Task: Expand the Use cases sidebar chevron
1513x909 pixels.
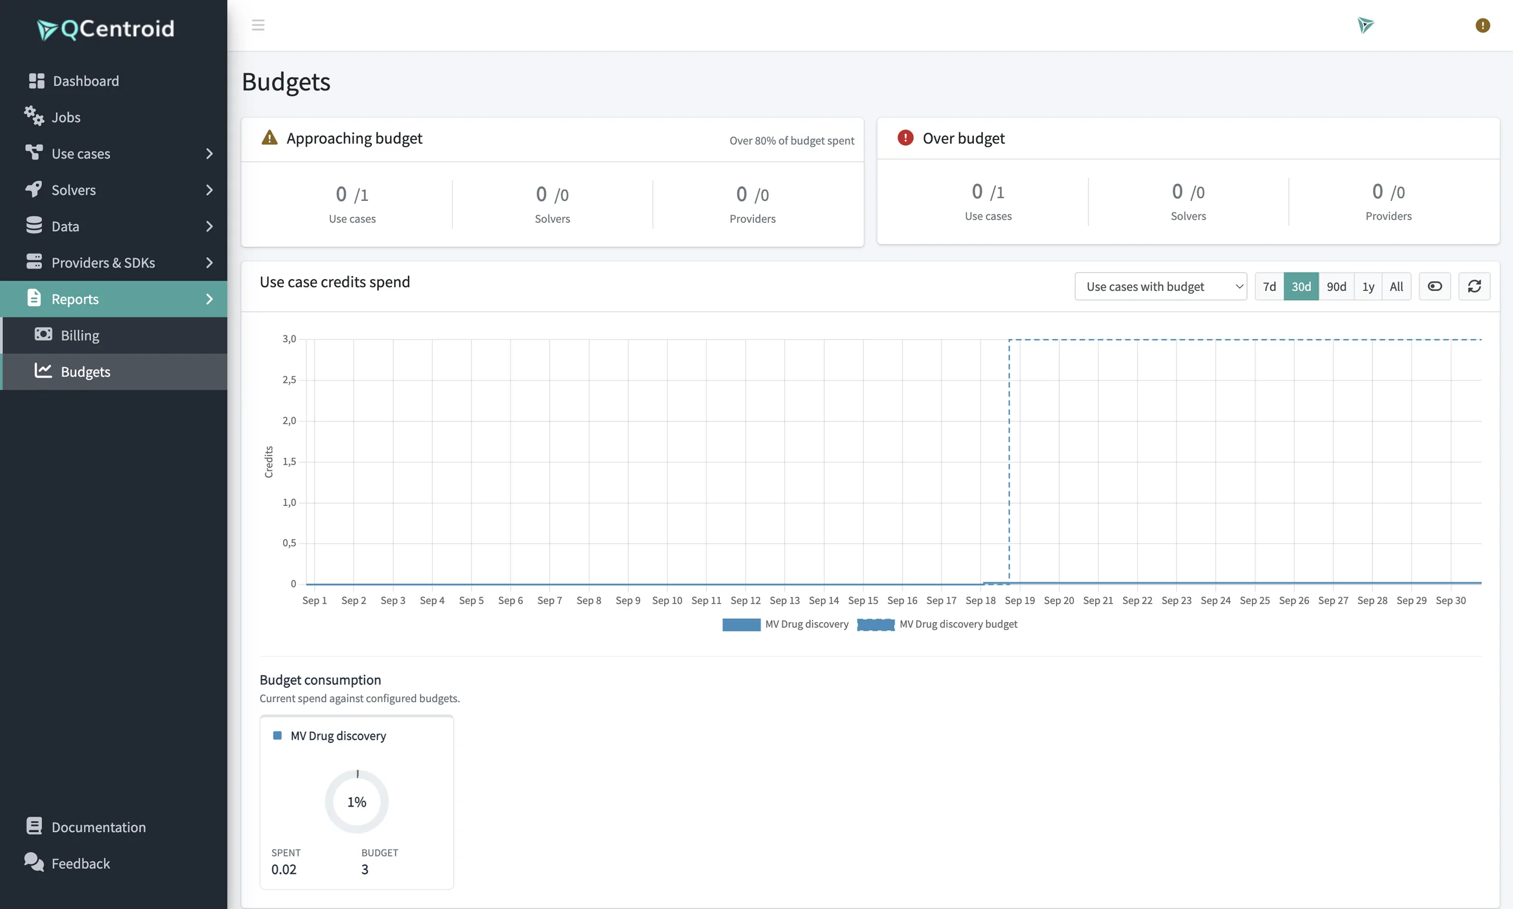Action: 209,153
